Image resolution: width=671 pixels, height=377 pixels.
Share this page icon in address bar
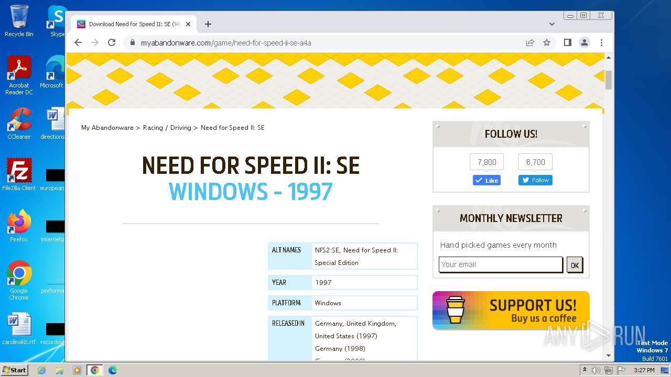point(530,42)
